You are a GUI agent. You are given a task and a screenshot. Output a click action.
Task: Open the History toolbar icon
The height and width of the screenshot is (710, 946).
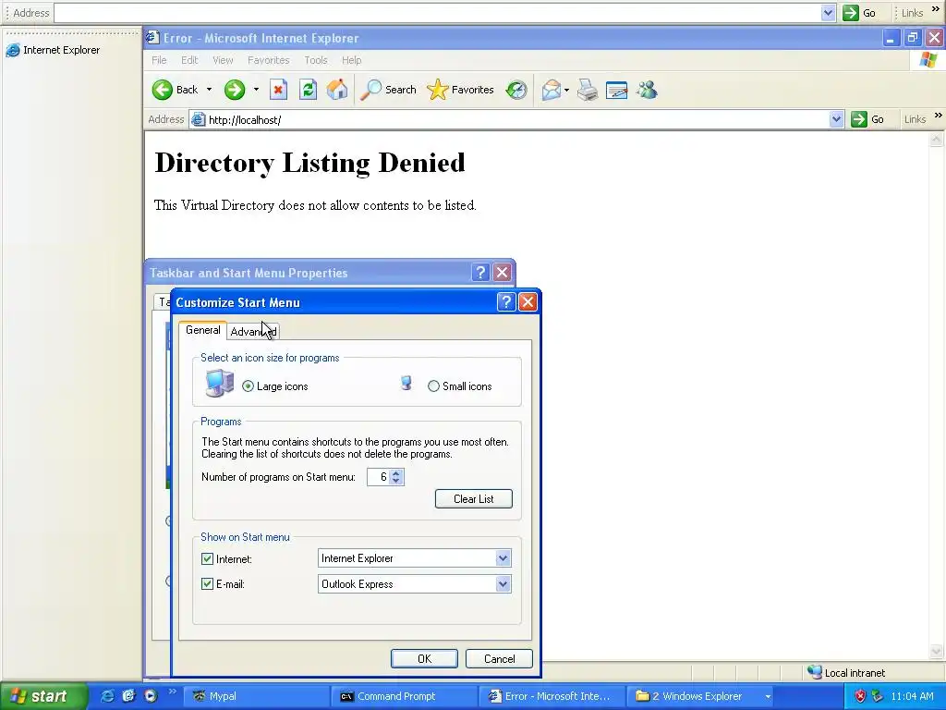point(516,90)
